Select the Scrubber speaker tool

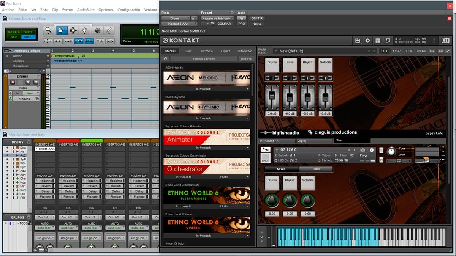coord(97,30)
